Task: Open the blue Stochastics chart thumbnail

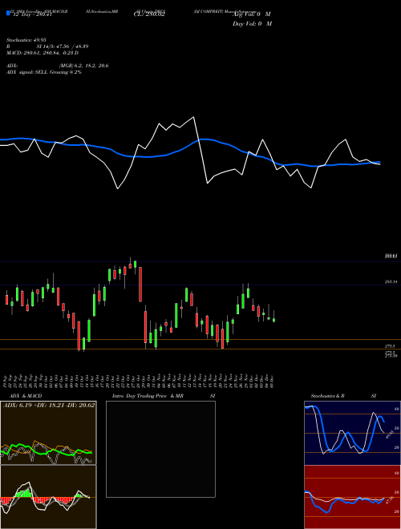Action: tap(352, 433)
